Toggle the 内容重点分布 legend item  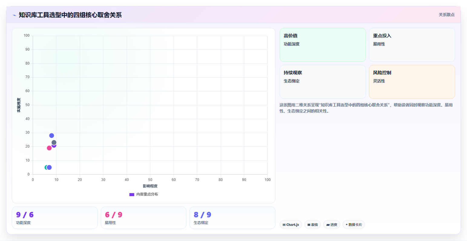(x=143, y=194)
